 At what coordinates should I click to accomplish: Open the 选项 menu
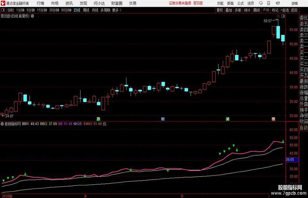point(250,3)
